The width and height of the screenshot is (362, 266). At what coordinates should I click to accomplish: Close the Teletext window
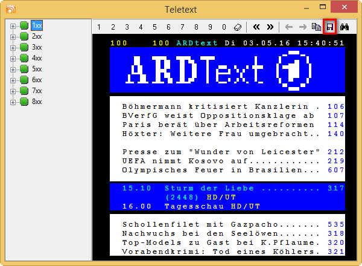tap(345, 7)
